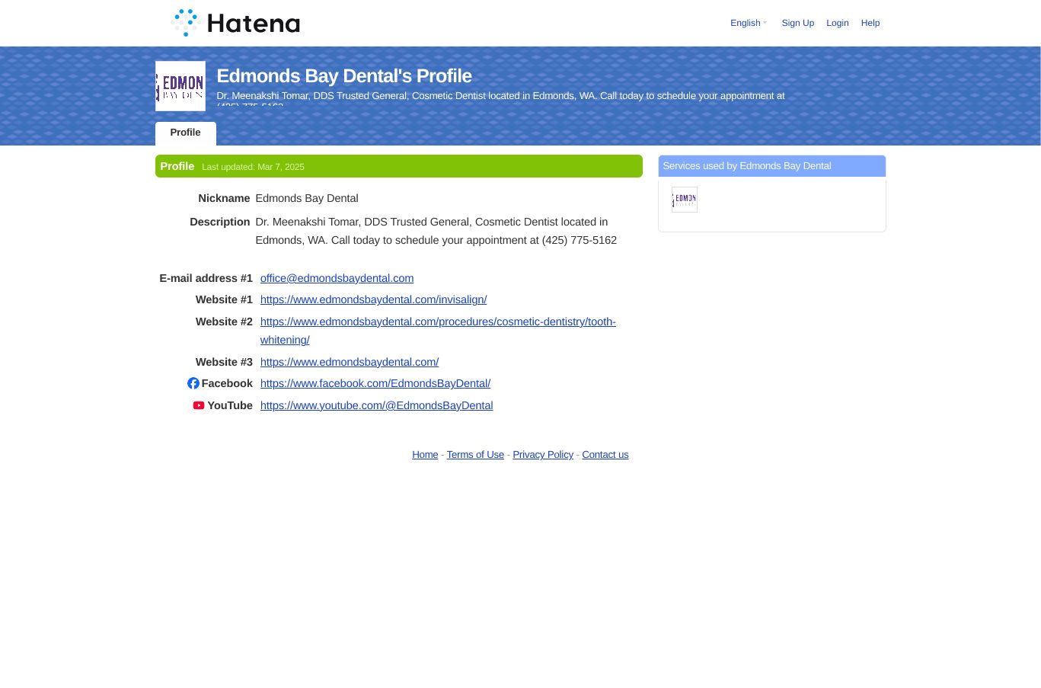
Task: Open the YouTube @EdmondsBayDental URL
Action: [376, 405]
